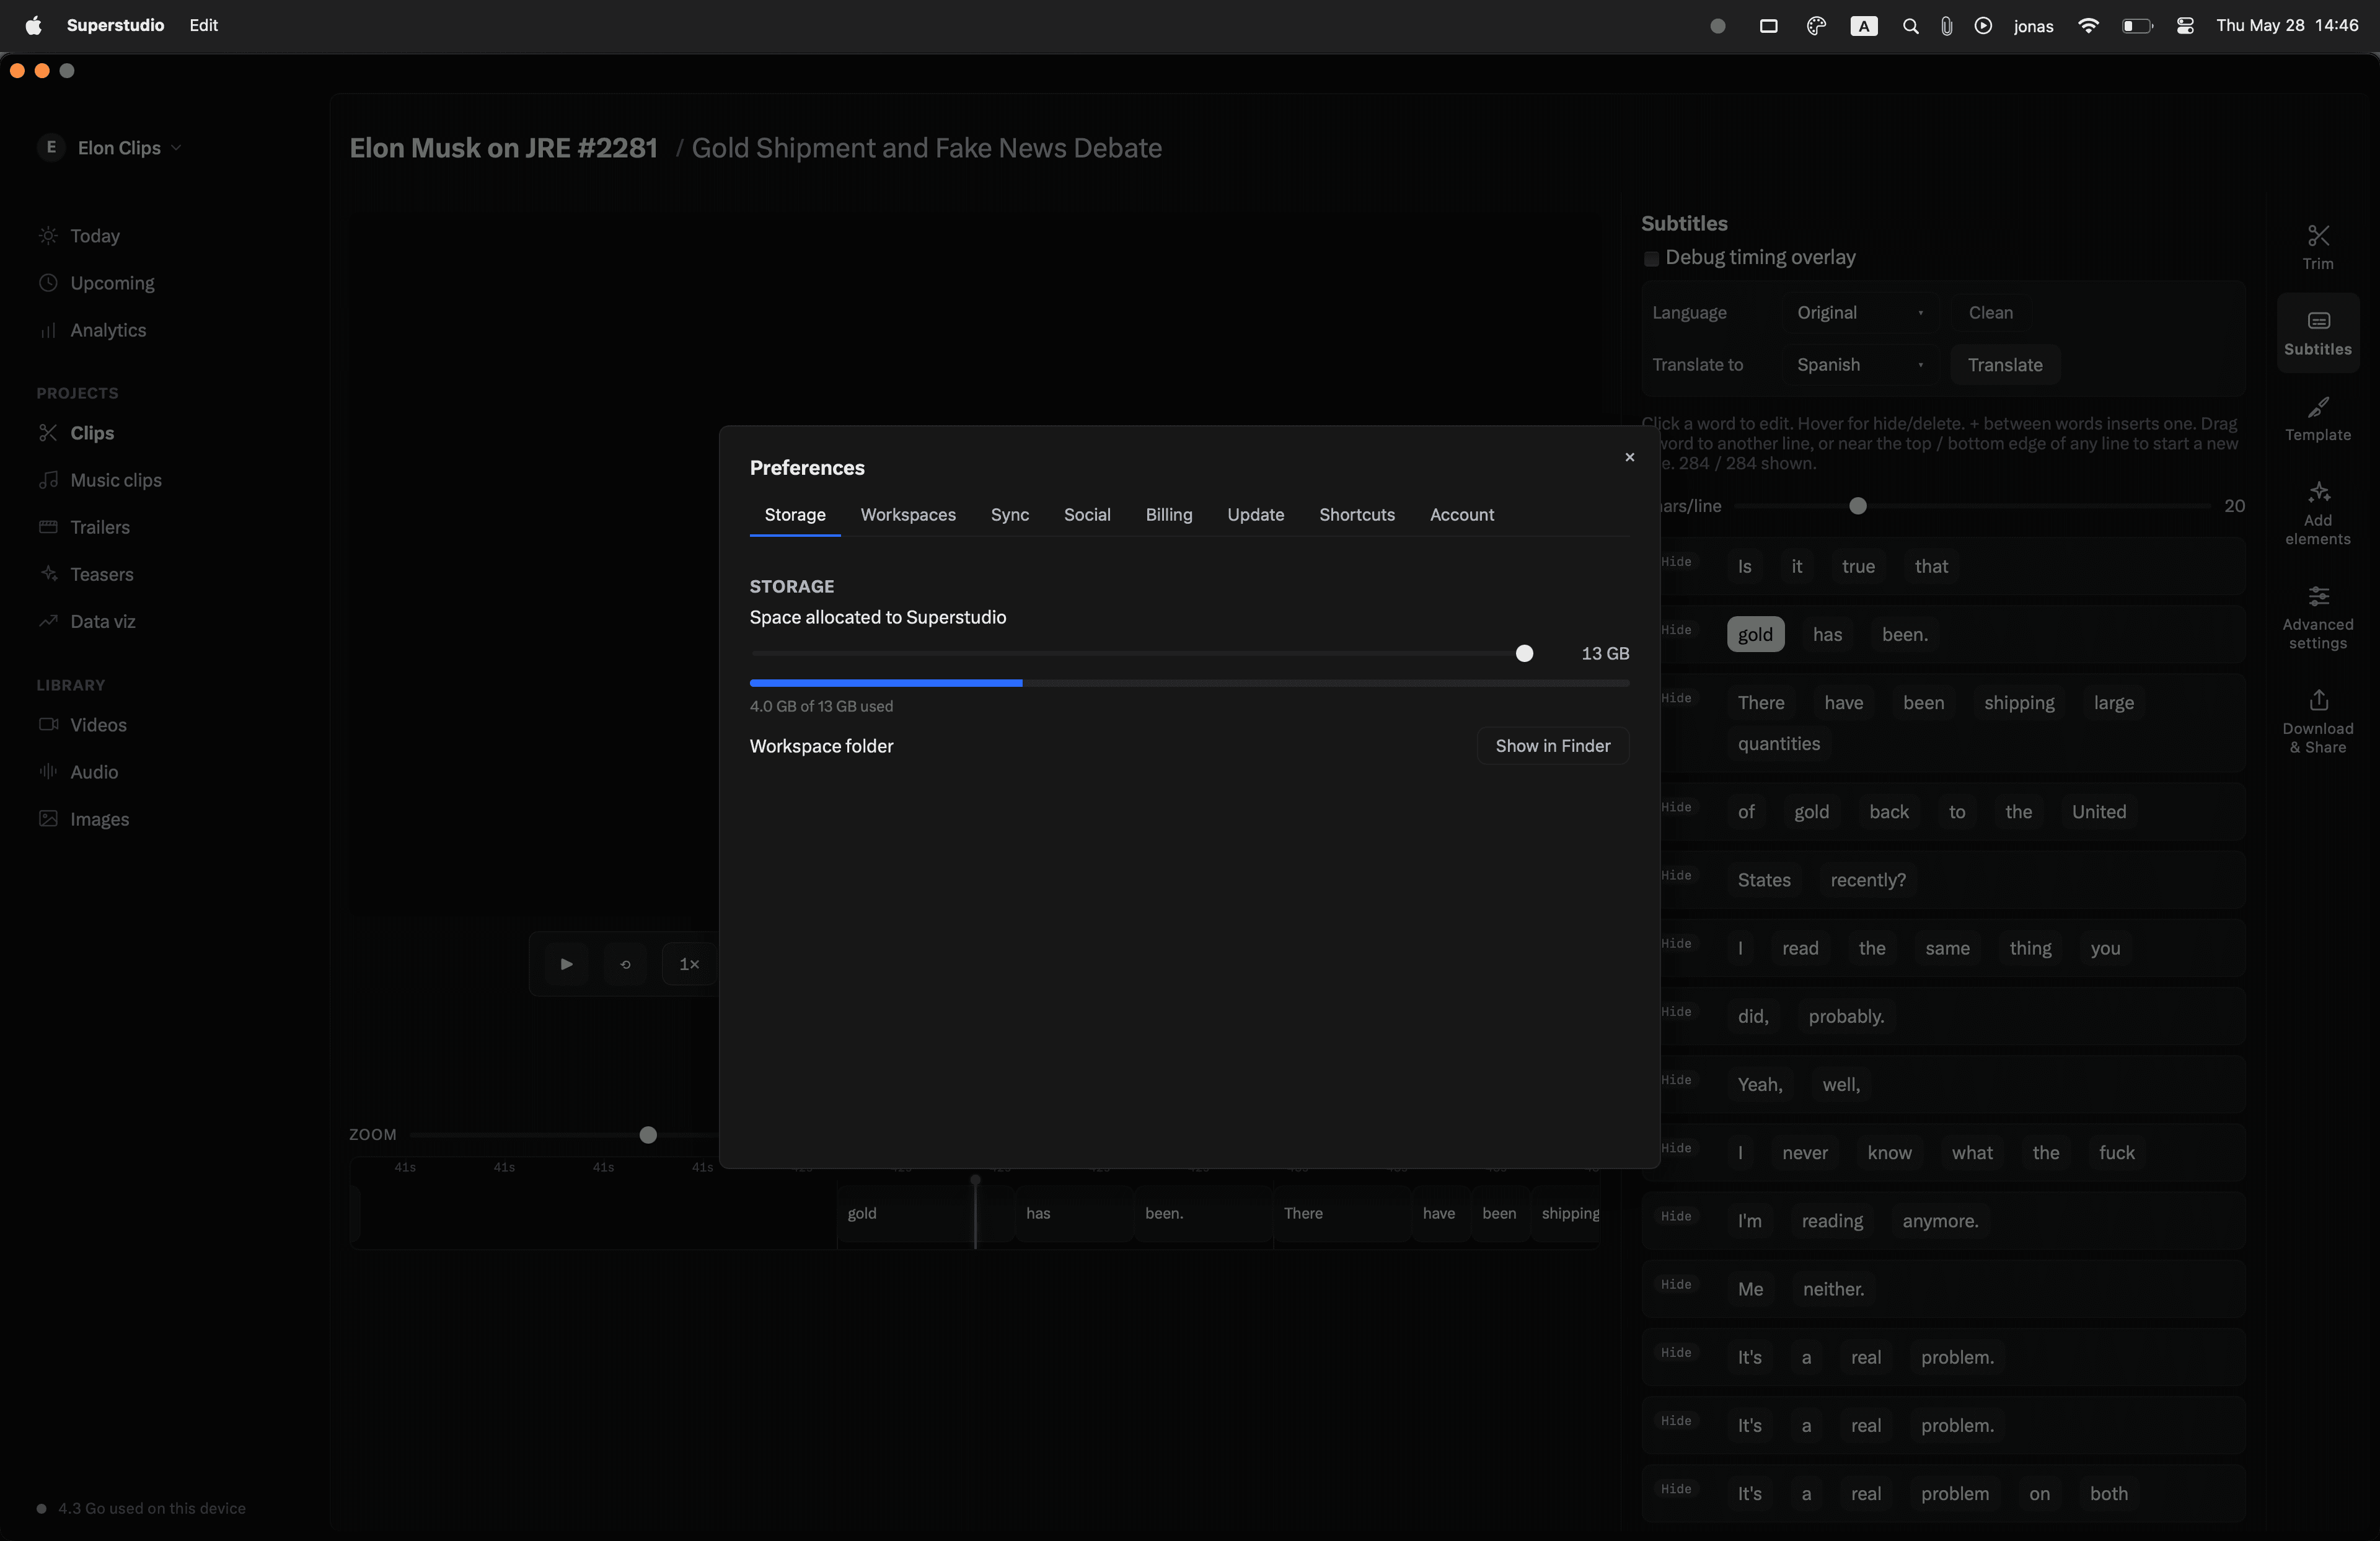Screen dimensions: 2380x1541
Task: Switch to the Shortcuts preferences tab
Action: tap(1356, 515)
